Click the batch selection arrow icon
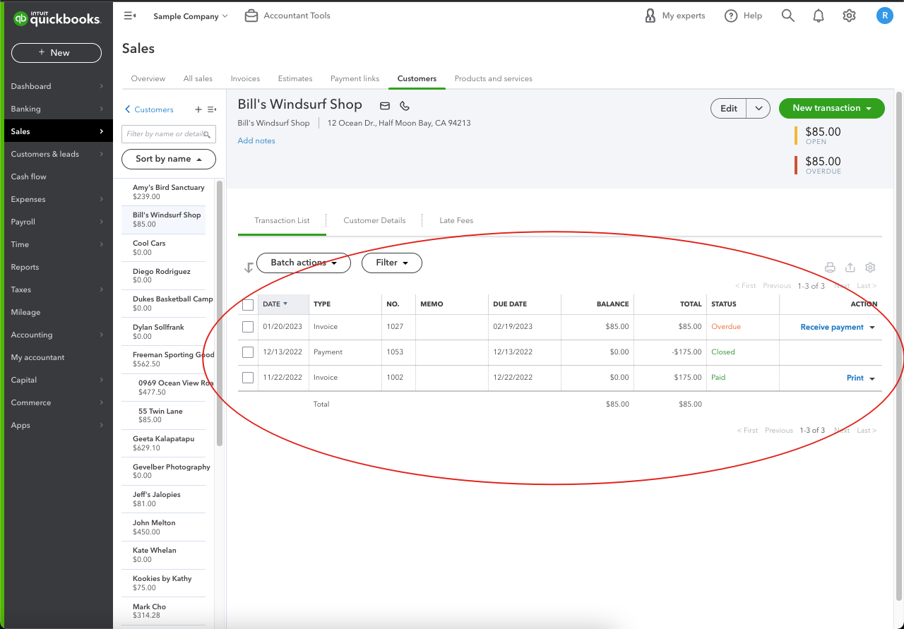 pyautogui.click(x=249, y=268)
